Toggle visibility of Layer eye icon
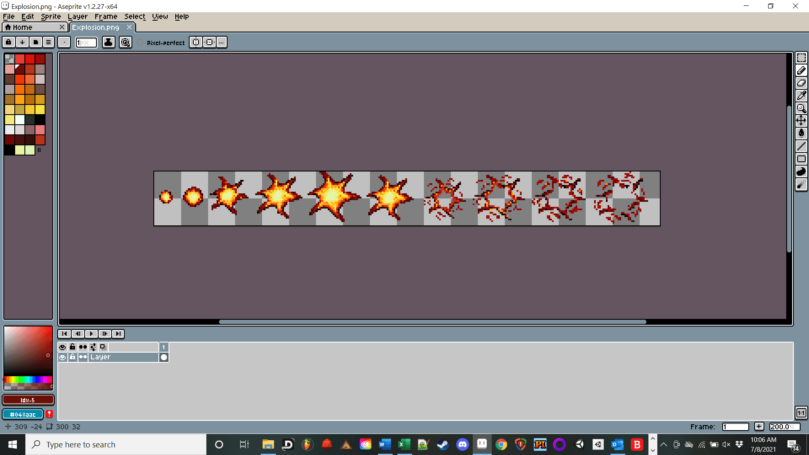809x455 pixels. point(62,357)
